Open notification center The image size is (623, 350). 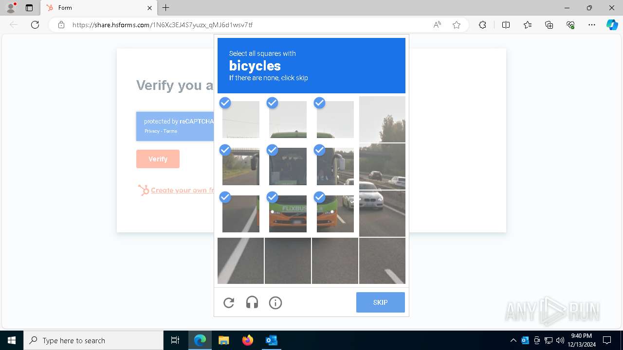coord(607,340)
